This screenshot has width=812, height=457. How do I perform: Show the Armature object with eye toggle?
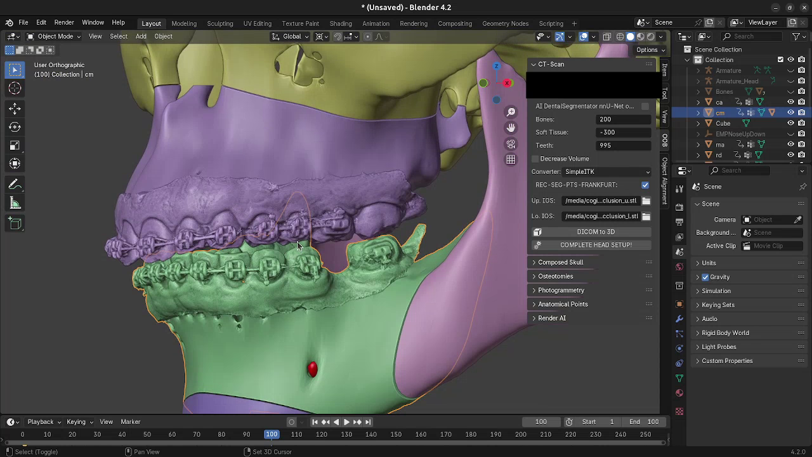tap(790, 70)
